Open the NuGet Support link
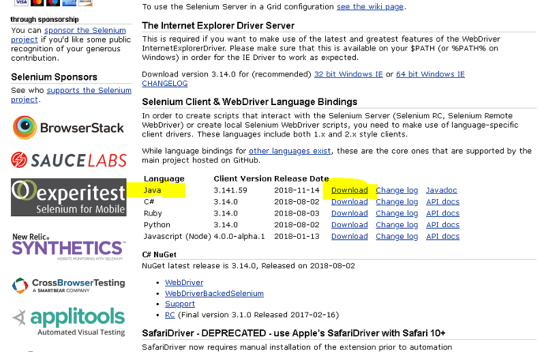 180,304
